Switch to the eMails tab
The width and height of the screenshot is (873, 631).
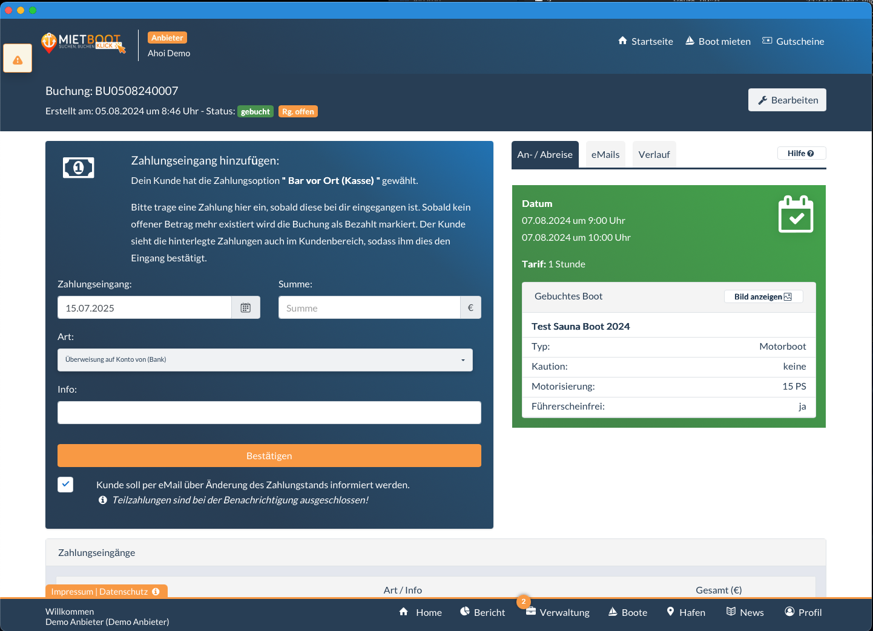605,155
